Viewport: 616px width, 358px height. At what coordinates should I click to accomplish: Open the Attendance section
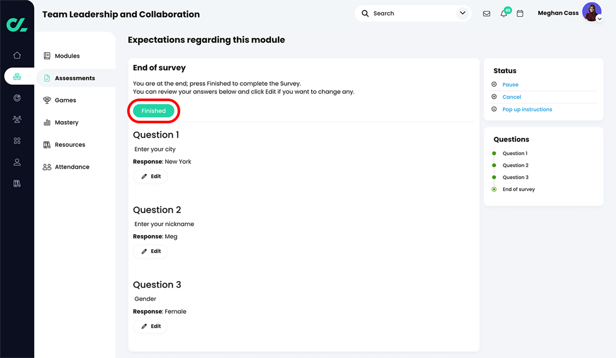pos(72,166)
